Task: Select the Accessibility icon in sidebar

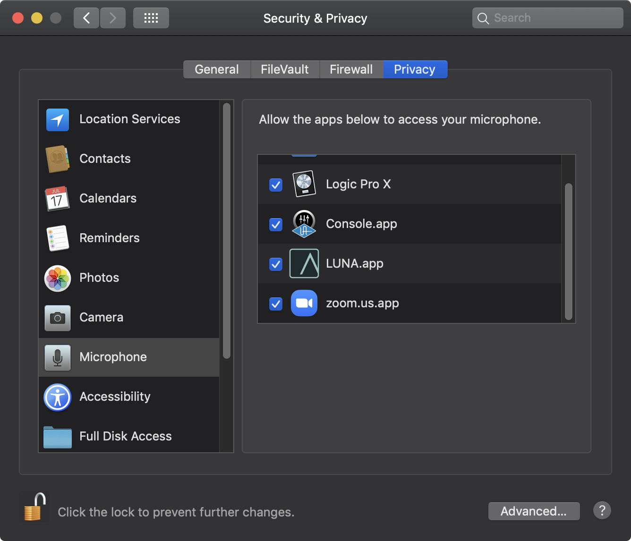Action: [58, 397]
